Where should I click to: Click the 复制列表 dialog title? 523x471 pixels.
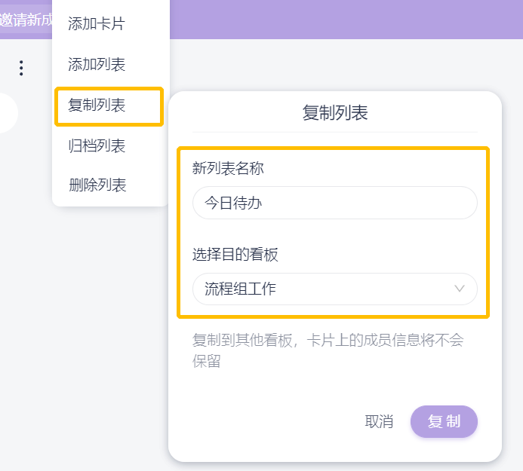click(x=334, y=113)
